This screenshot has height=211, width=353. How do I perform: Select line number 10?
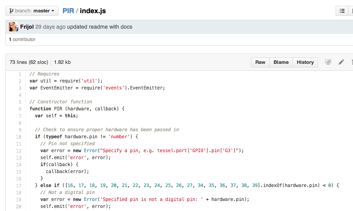tap(19, 137)
